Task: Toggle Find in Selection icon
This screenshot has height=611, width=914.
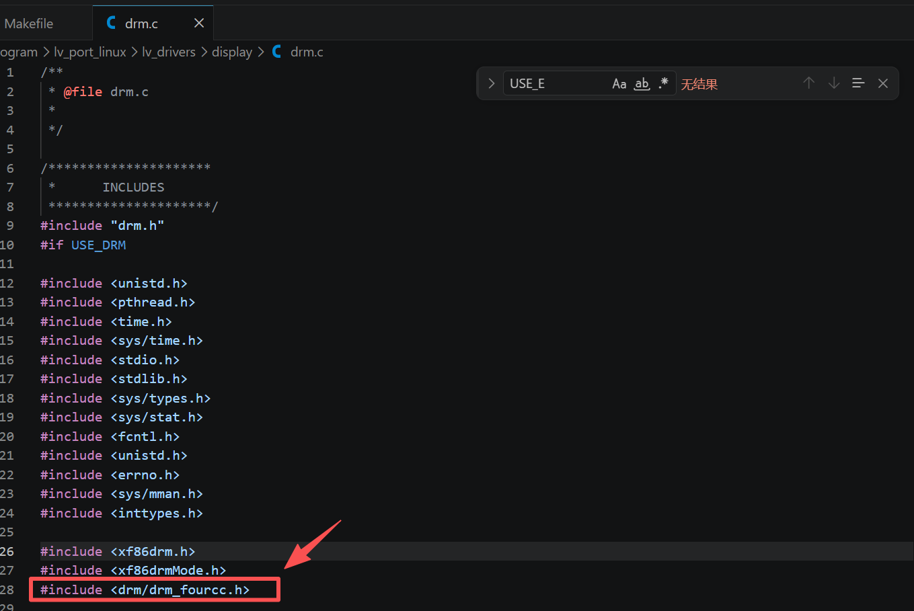Action: 858,83
